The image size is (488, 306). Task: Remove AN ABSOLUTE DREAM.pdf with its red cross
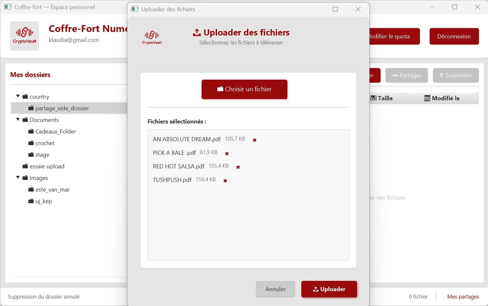pyautogui.click(x=254, y=140)
